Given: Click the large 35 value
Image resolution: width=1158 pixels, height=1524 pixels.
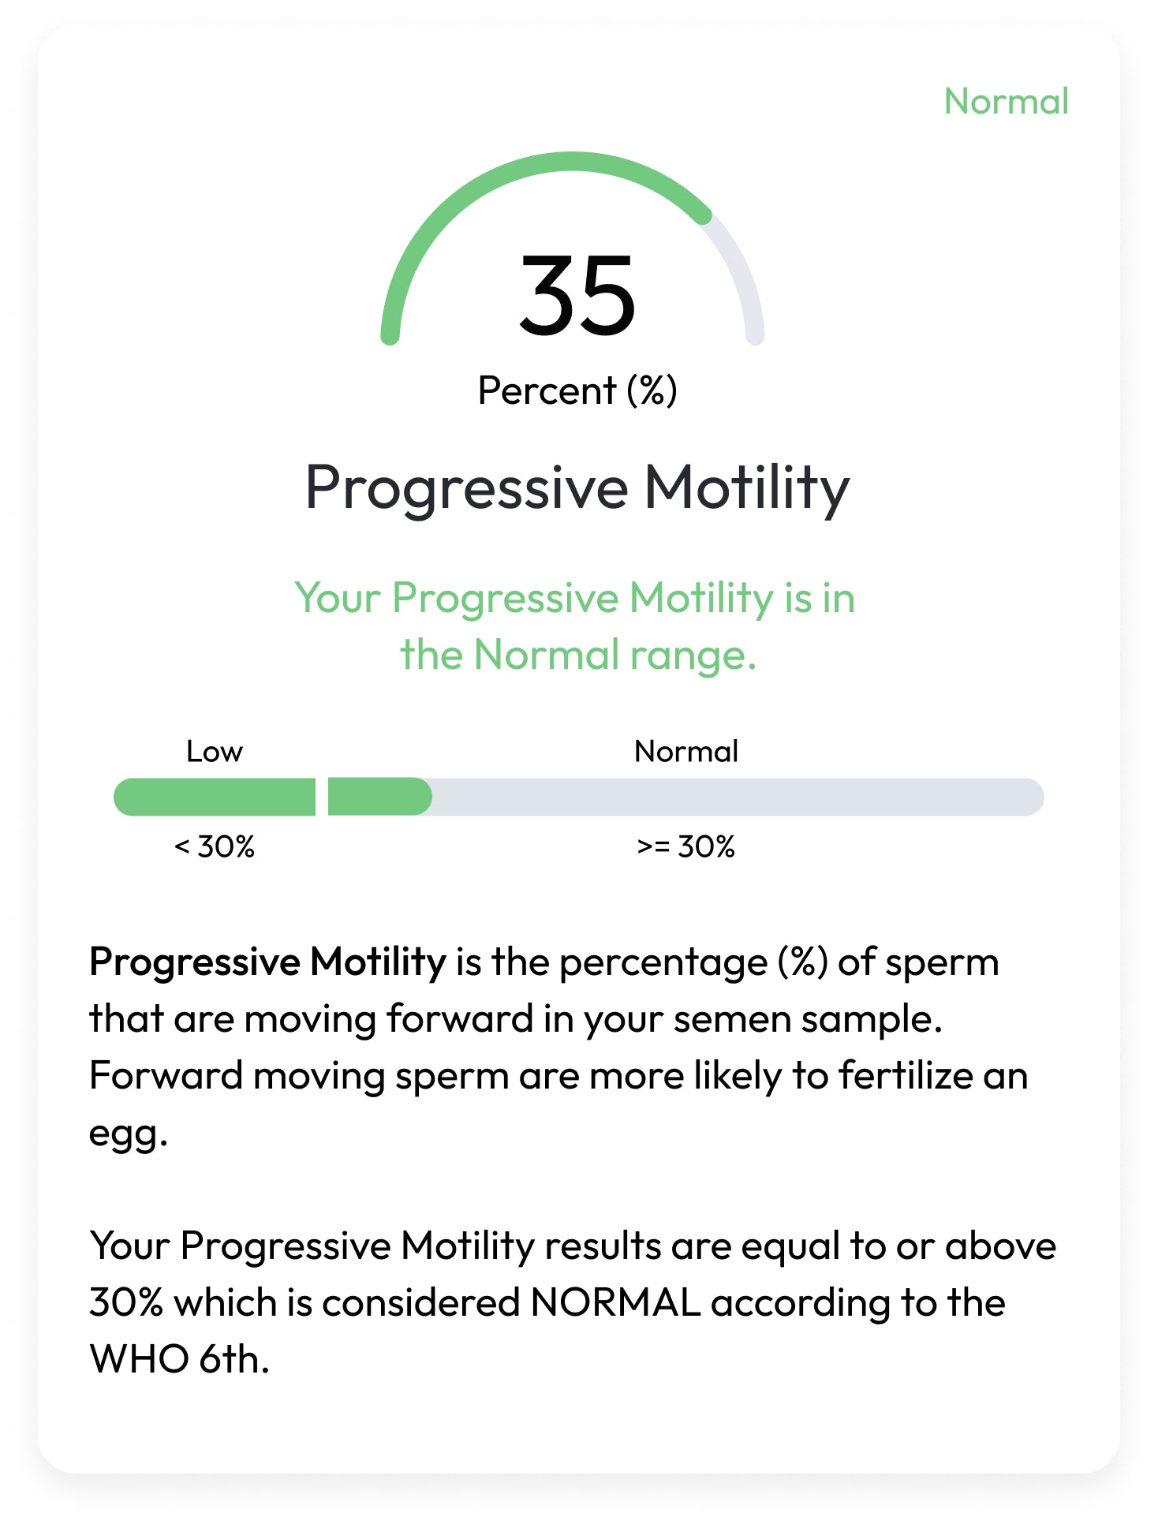Looking at the screenshot, I should click(x=577, y=295).
